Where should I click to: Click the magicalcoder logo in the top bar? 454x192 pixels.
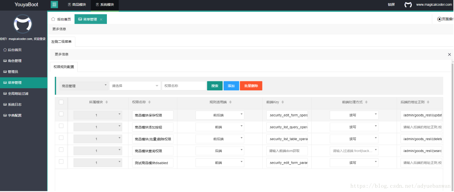pos(408,5)
